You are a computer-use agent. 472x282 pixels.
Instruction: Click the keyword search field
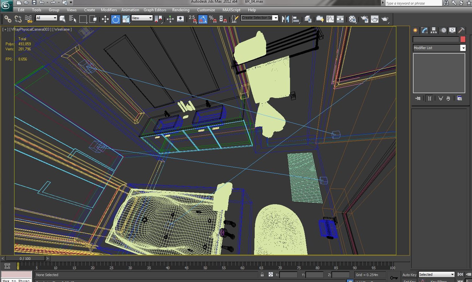pos(413,3)
